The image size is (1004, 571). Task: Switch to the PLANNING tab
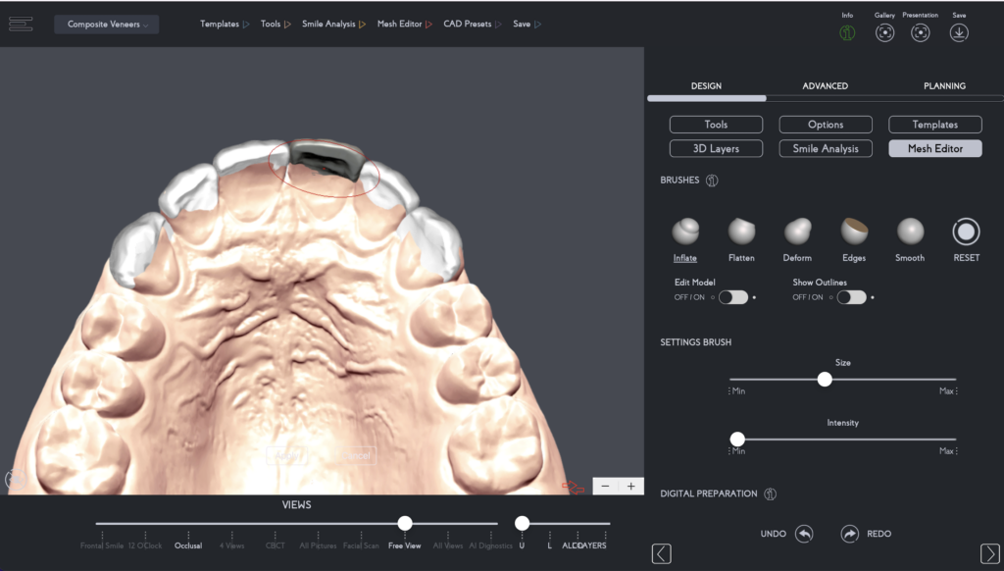tap(944, 86)
